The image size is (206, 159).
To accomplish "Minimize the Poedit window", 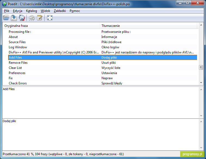I will (x=180, y=3).
